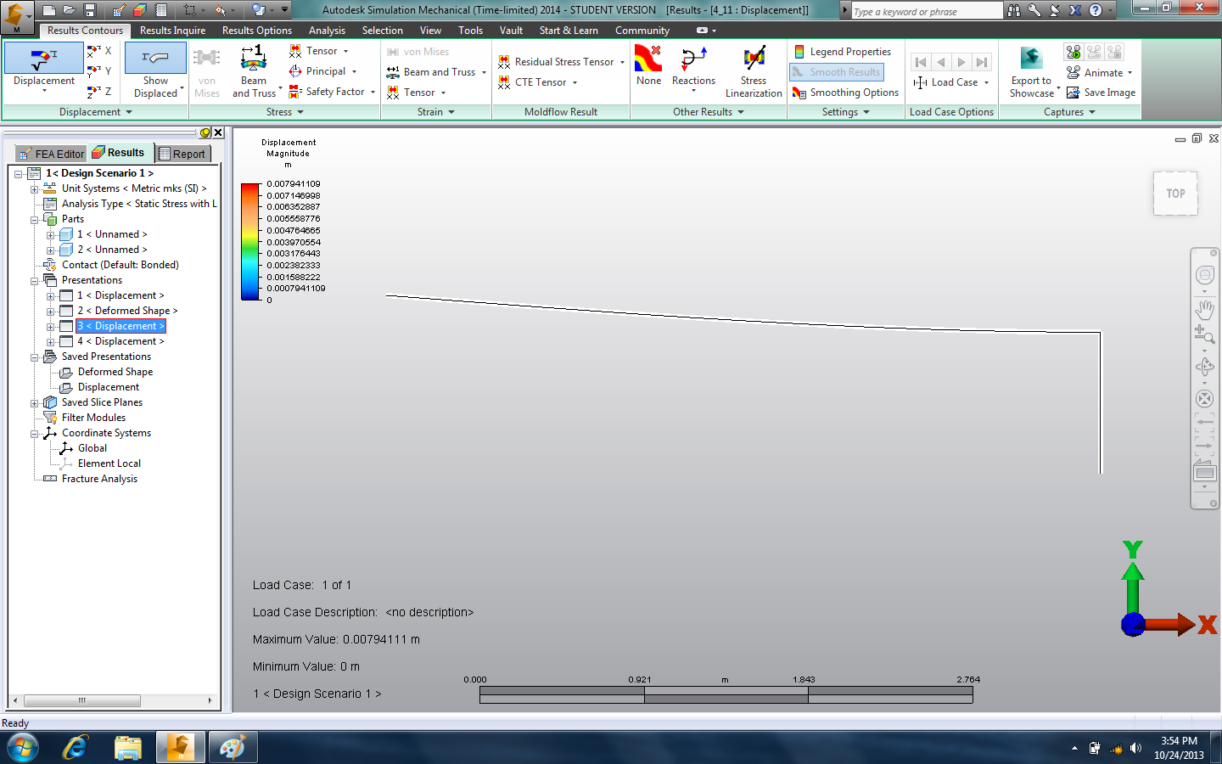Screen dimensions: 1222x764
Task: Select the Y displacement component icon
Action: coord(99,71)
